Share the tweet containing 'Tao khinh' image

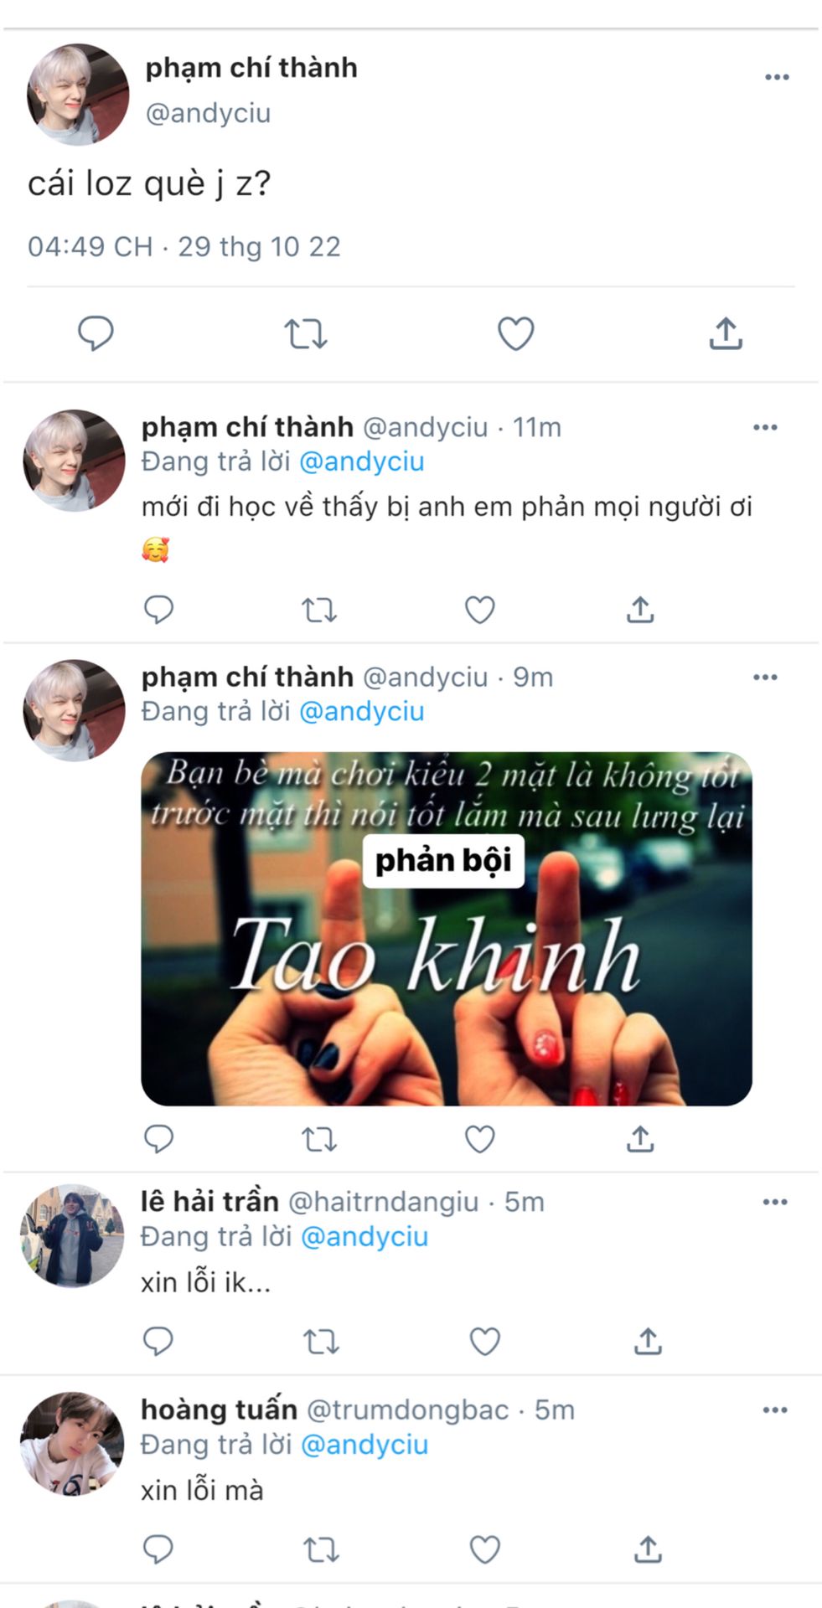pos(640,1139)
